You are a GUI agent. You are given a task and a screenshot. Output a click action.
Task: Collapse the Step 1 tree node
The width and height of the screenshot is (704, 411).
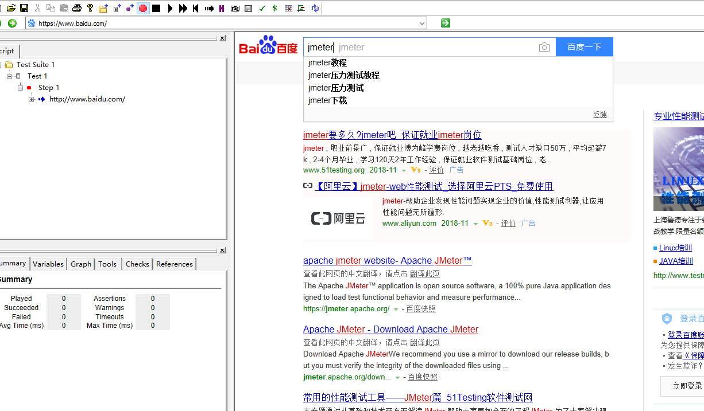(x=21, y=88)
